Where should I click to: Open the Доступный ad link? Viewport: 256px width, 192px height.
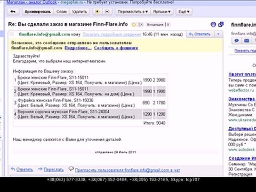[x=242, y=129]
